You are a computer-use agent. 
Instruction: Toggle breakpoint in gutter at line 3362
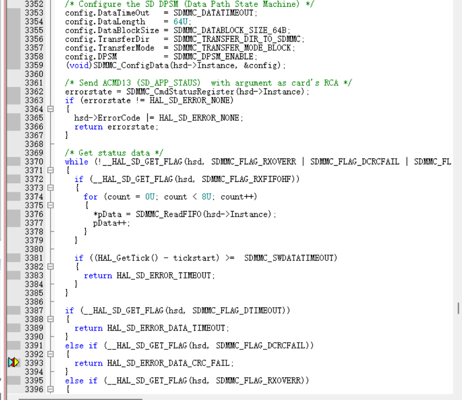tap(13, 92)
